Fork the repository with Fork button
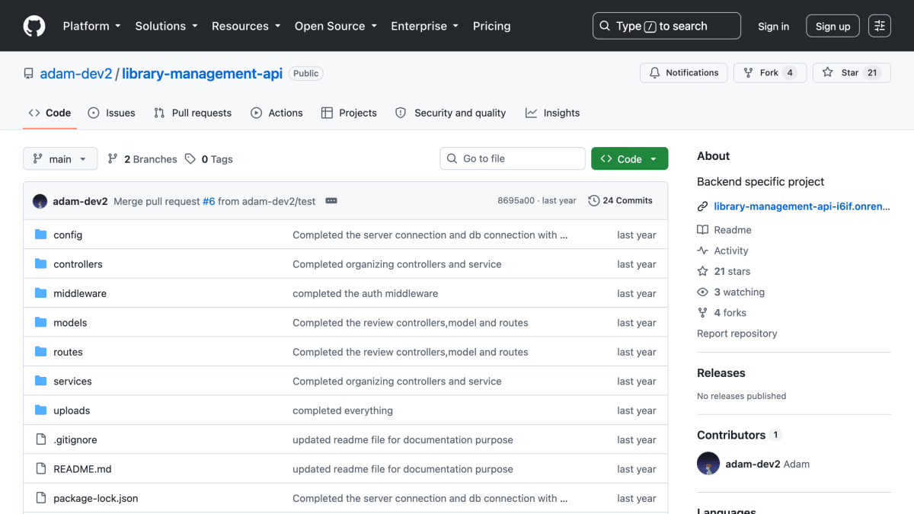 coord(769,73)
